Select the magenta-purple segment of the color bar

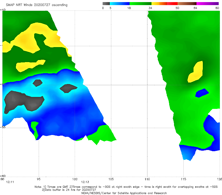208,4
